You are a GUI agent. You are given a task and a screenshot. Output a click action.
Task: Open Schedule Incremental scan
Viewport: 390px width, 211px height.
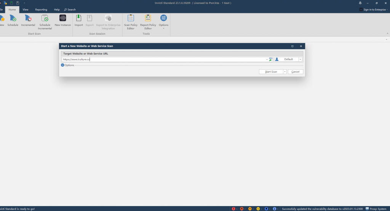pos(45,22)
